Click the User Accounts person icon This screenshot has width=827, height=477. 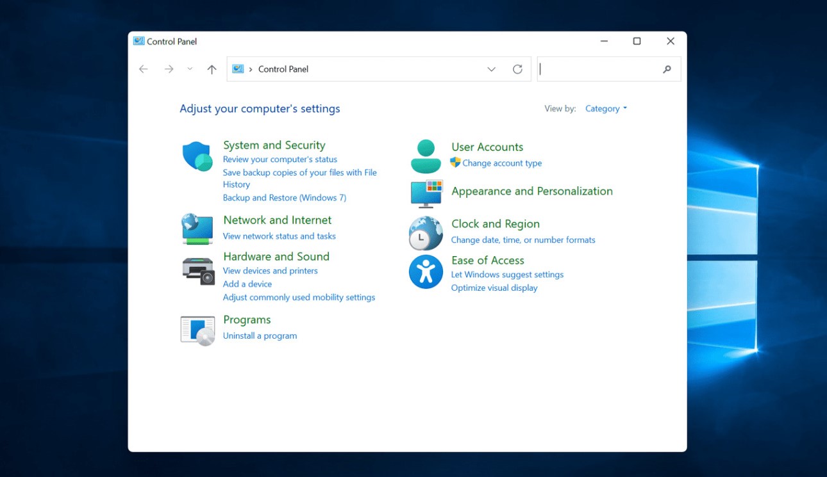426,156
